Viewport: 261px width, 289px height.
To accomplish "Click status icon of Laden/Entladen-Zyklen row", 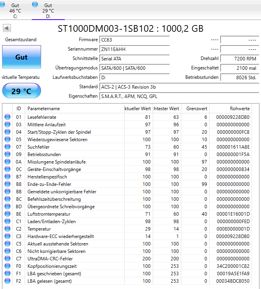I will pyautogui.click(x=7, y=222).
